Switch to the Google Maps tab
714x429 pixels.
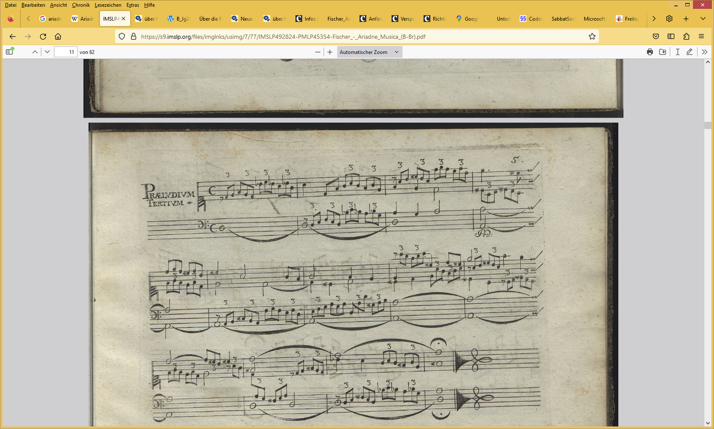click(467, 19)
